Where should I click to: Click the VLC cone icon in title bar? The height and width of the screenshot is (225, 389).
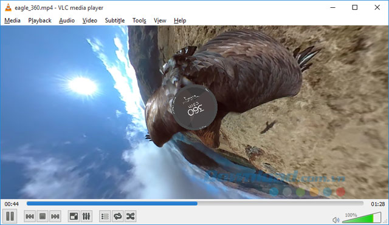8,7
